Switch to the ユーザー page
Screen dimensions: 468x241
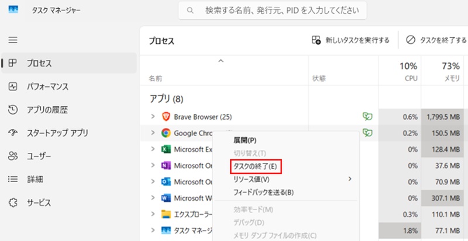pos(68,156)
